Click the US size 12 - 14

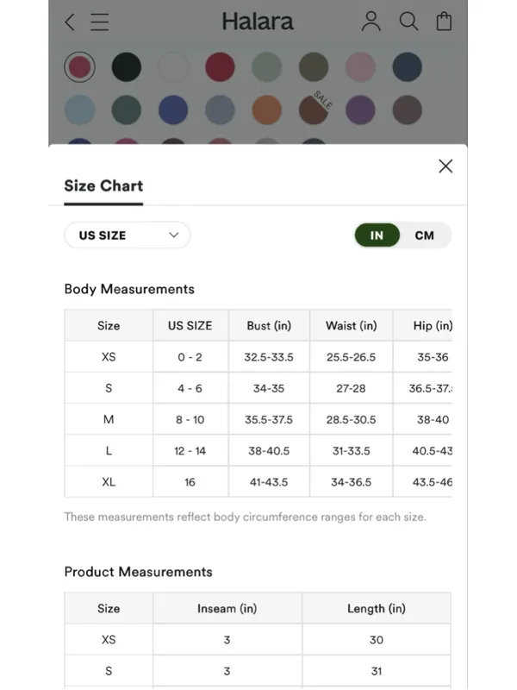point(190,451)
